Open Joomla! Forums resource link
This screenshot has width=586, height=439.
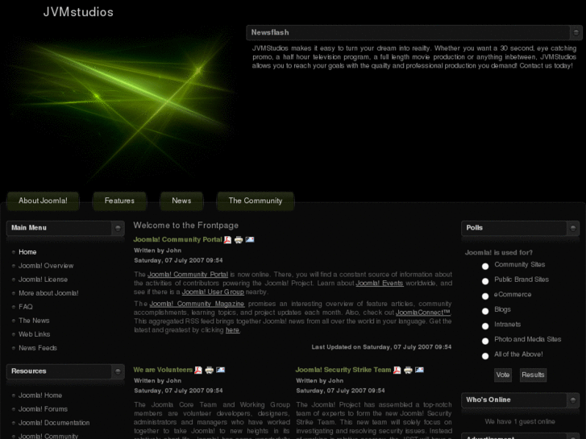(x=43, y=409)
